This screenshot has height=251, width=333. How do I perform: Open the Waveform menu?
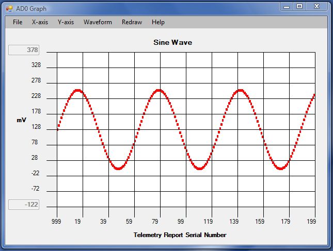tap(98, 22)
